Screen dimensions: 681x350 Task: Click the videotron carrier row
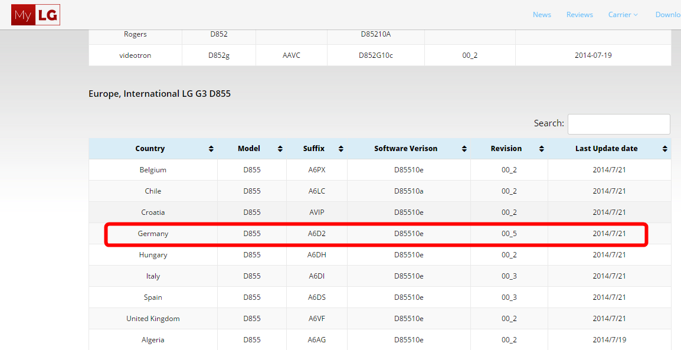[x=135, y=55]
